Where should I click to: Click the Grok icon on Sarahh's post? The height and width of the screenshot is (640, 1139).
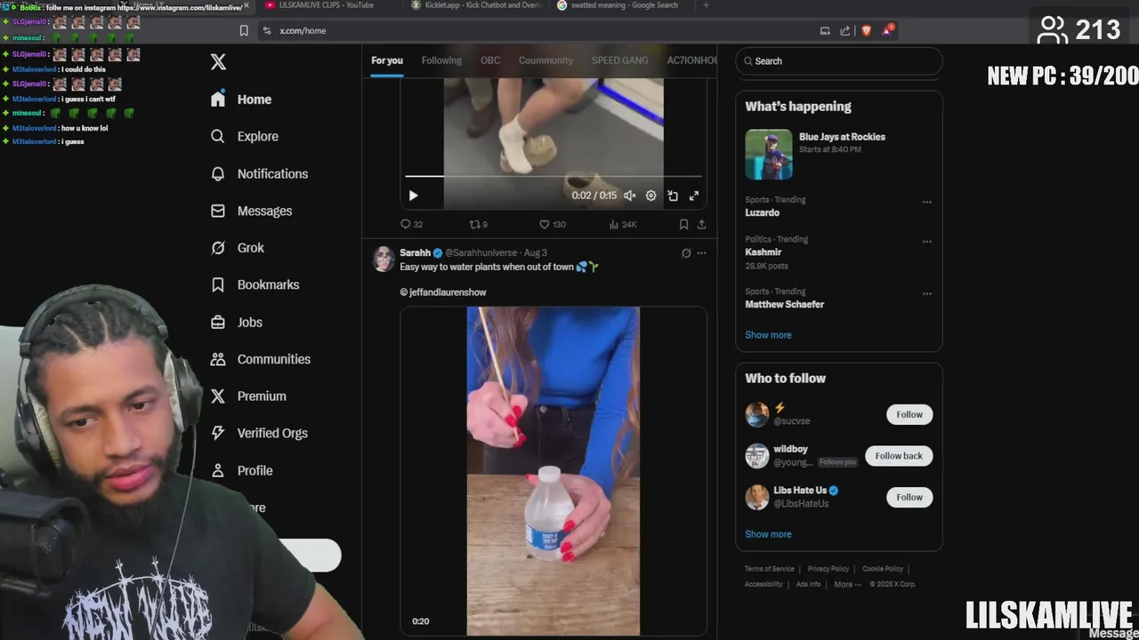coord(686,252)
